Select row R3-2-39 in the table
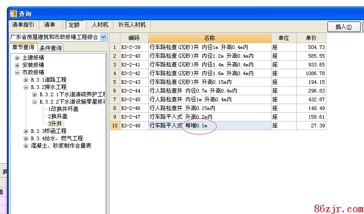This screenshot has width=364, height=214. 134,47
